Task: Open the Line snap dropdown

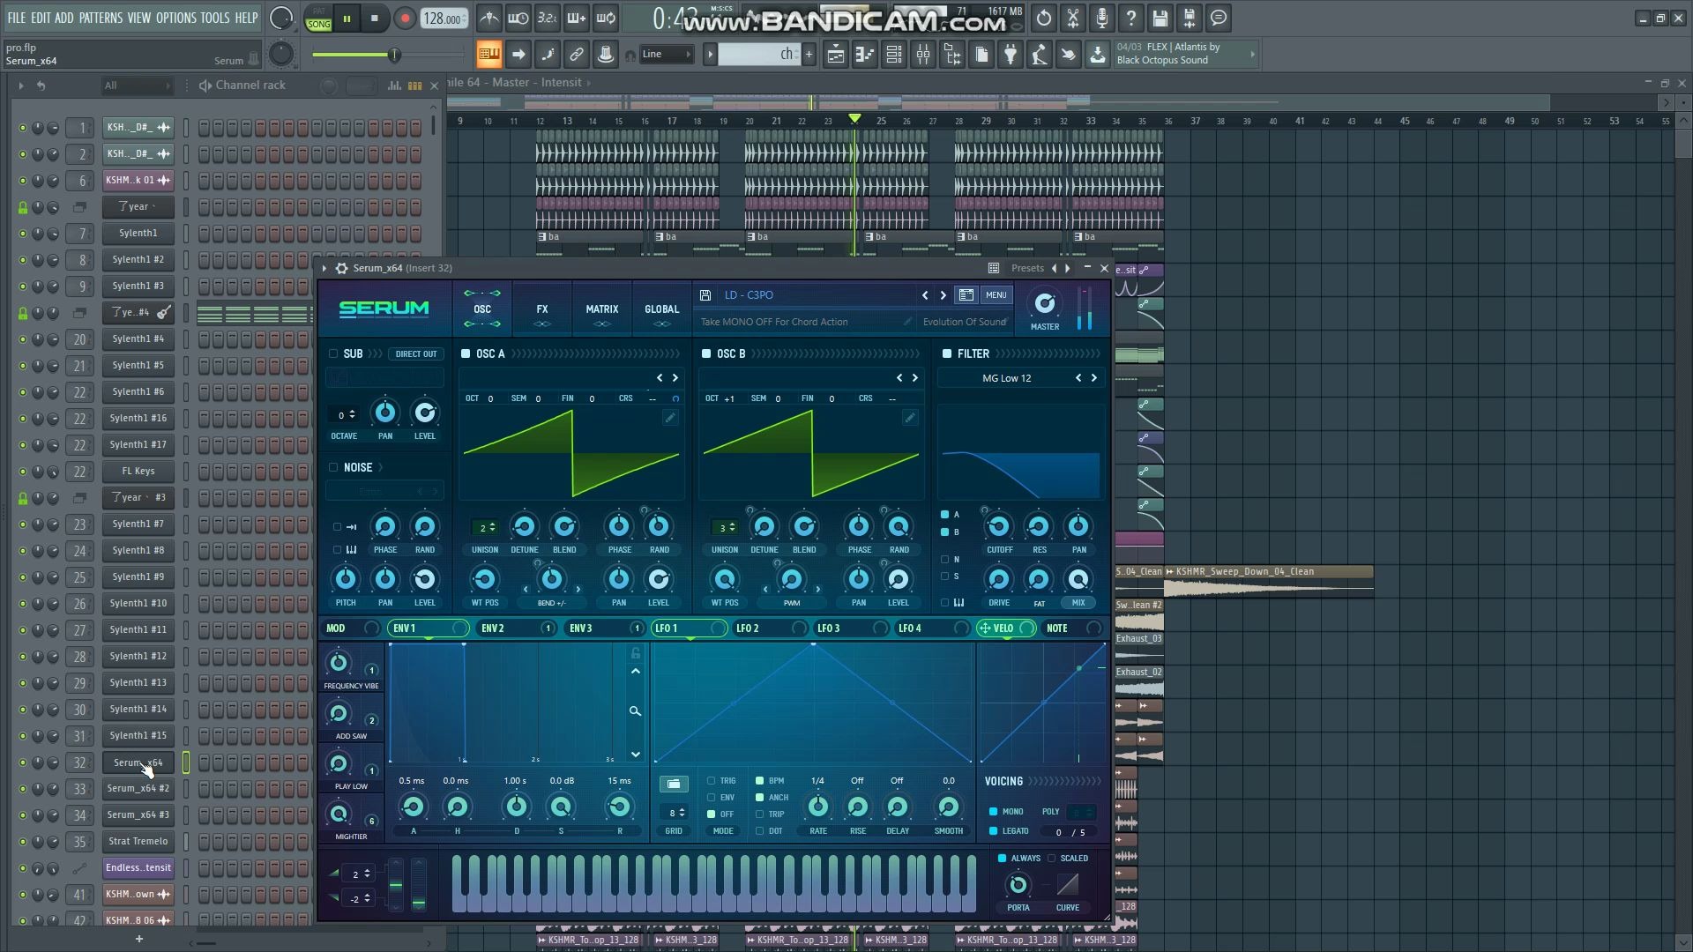Action: 667,55
